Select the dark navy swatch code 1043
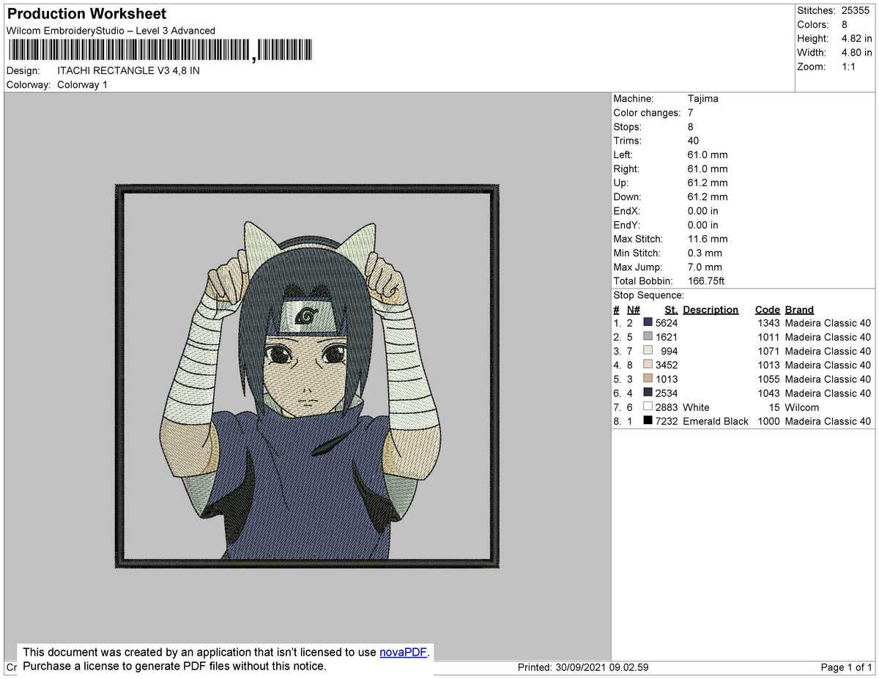This screenshot has width=879, height=679. tap(648, 393)
